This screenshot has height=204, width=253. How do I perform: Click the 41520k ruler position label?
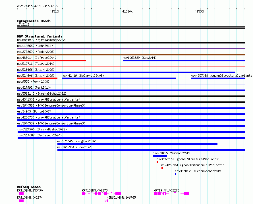[x=127, y=11]
